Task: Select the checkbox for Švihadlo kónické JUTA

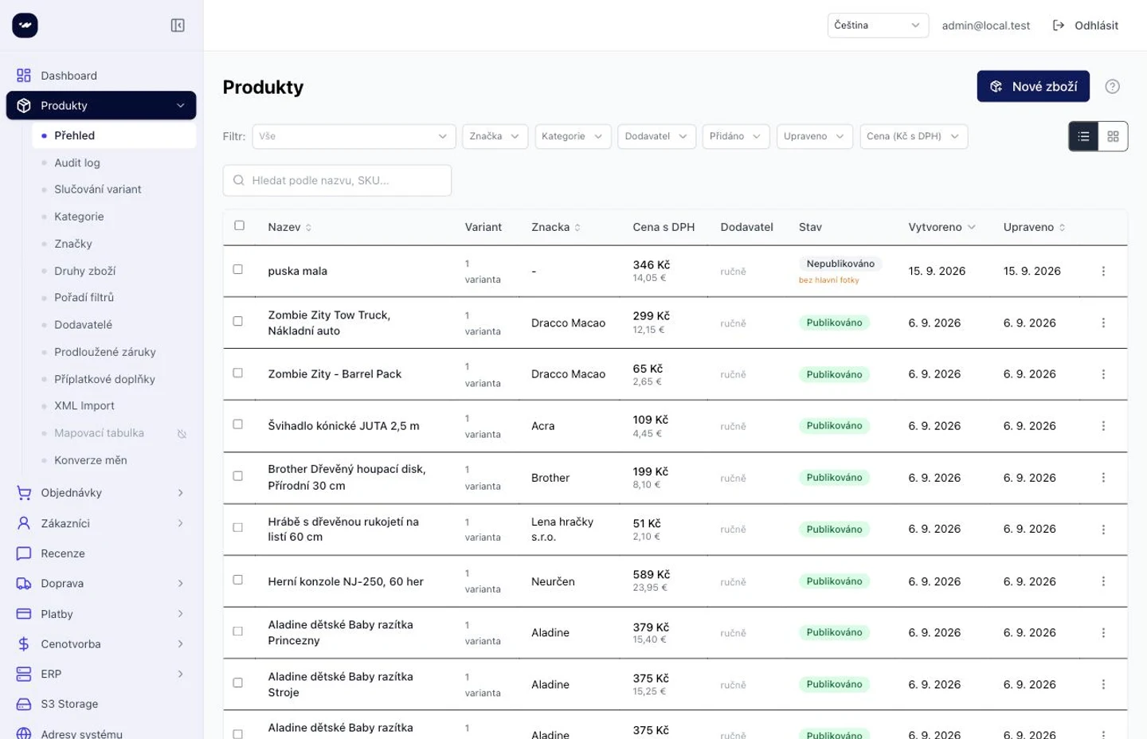Action: pos(237,424)
